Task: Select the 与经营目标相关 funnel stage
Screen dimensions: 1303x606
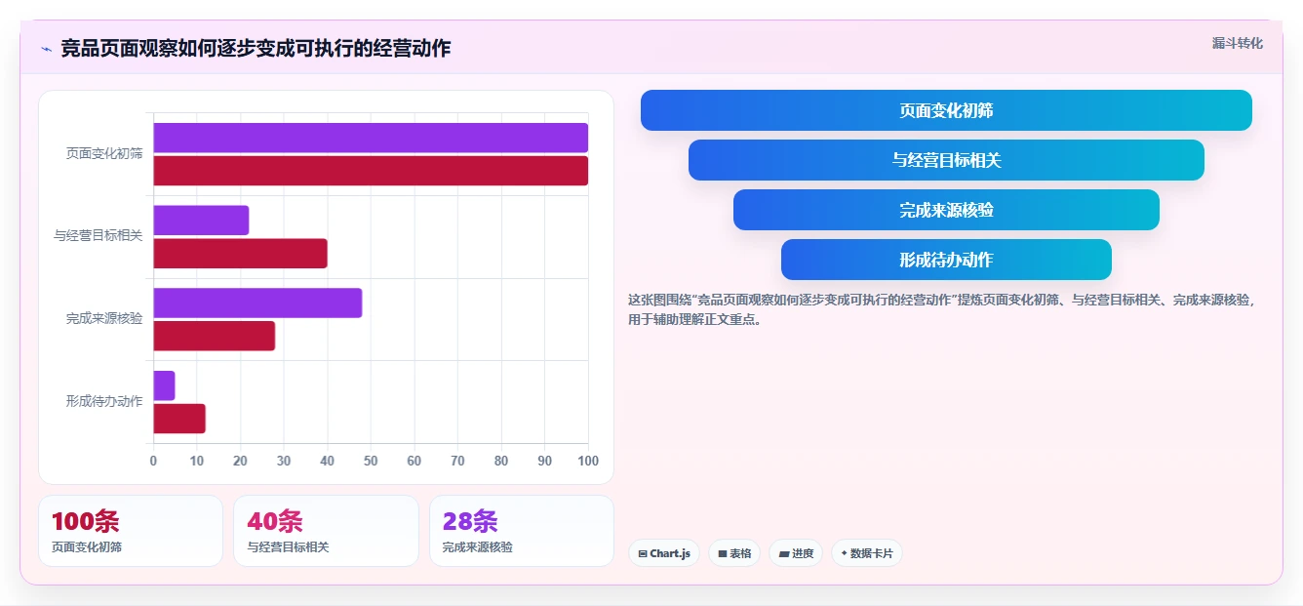Action: (x=946, y=160)
